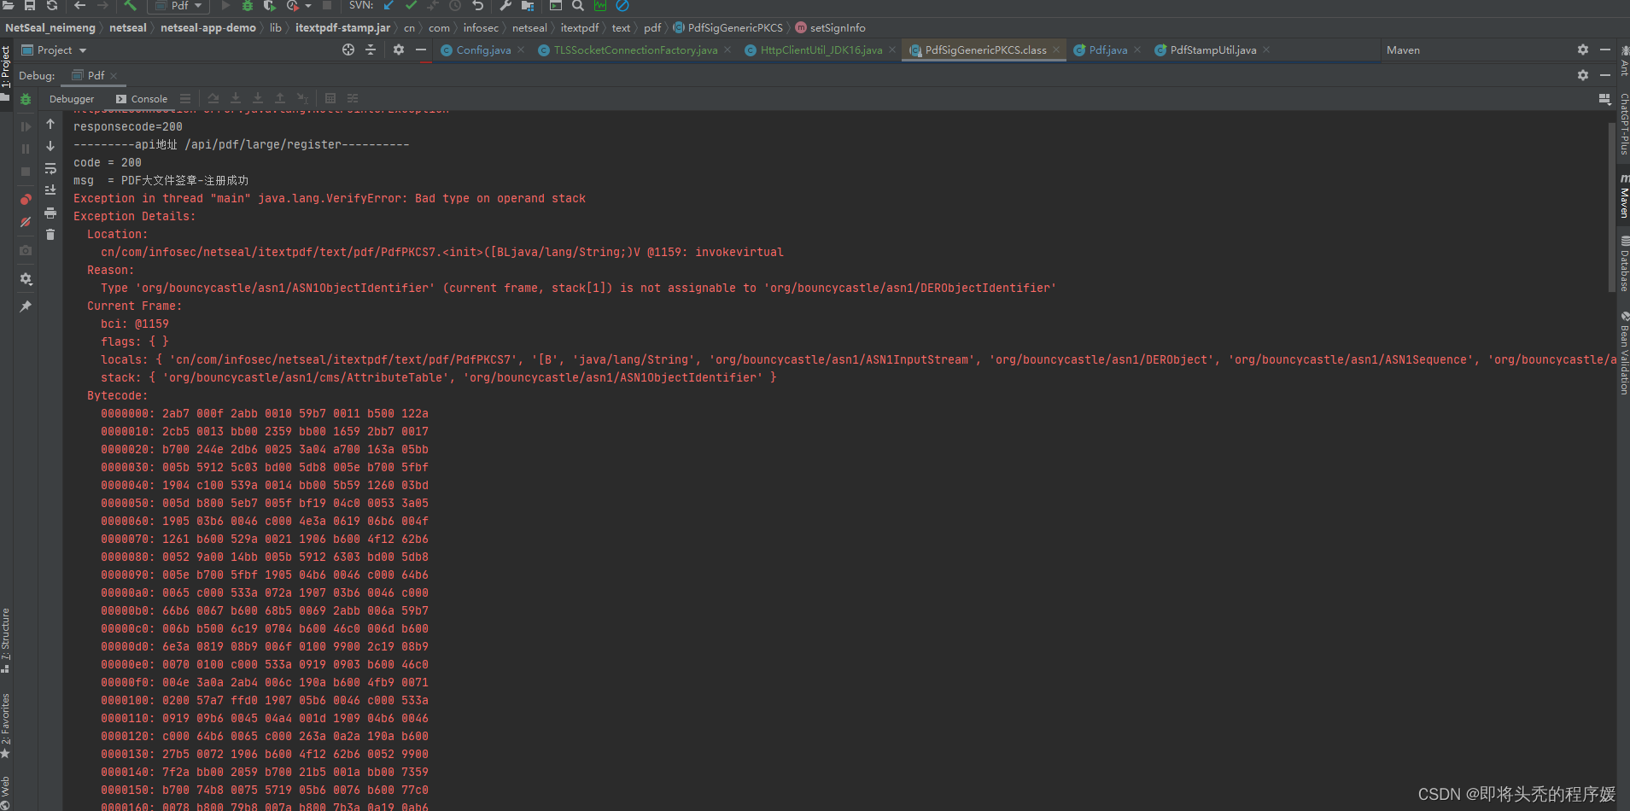
Task: Open the Project view selector dropdown
Action: (83, 50)
